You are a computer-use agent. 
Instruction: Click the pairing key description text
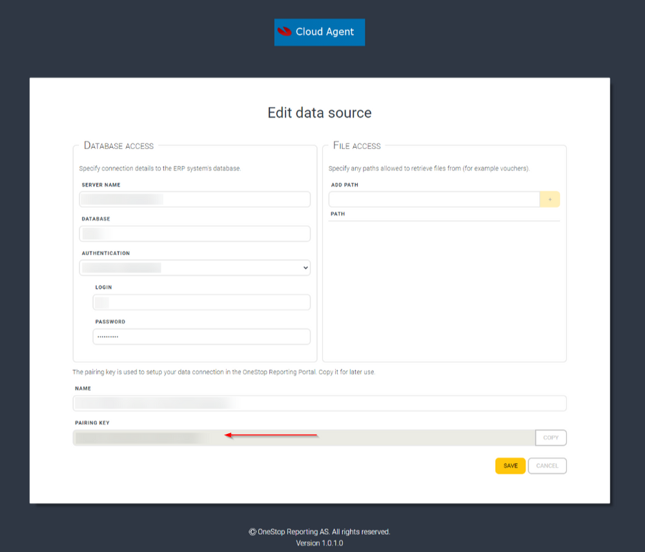pos(224,372)
